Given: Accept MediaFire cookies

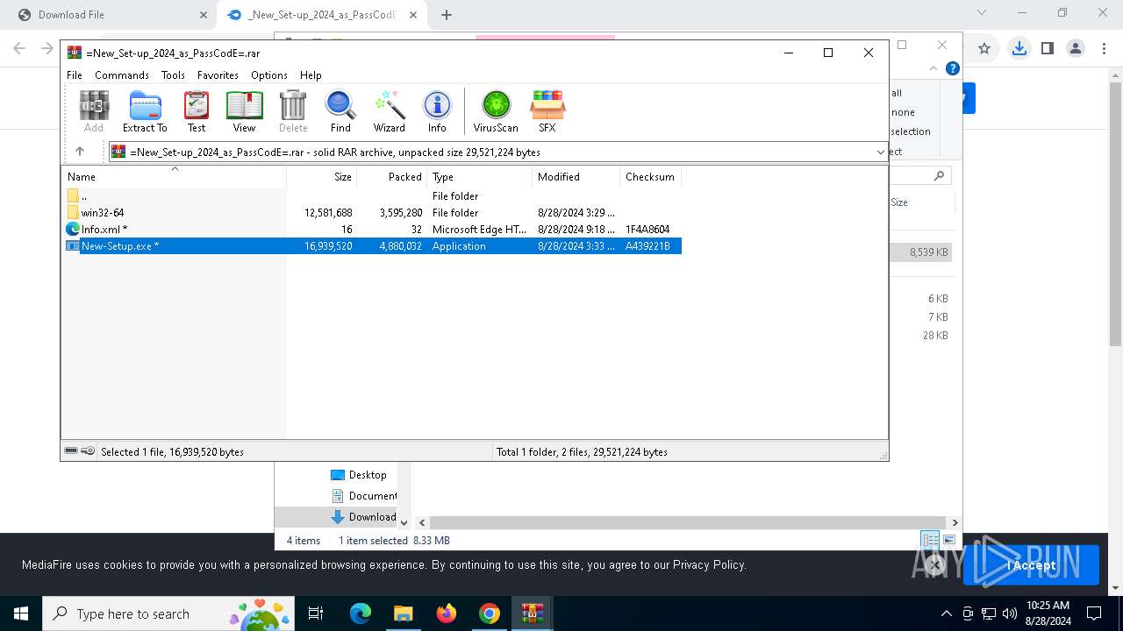Looking at the screenshot, I should (x=1031, y=565).
